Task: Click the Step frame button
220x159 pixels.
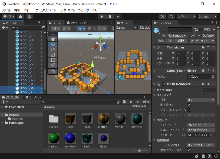Action: (118, 17)
